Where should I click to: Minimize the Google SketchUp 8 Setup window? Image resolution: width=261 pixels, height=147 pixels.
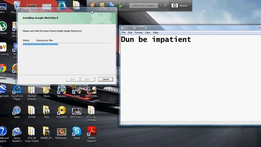(100, 9)
